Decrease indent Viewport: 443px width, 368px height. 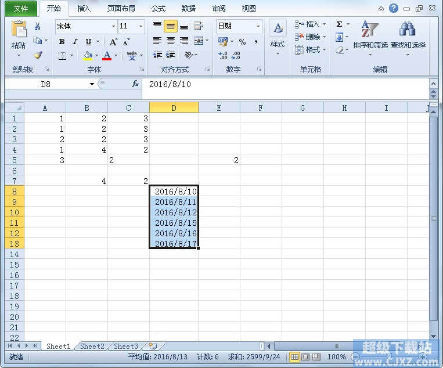[x=157, y=55]
